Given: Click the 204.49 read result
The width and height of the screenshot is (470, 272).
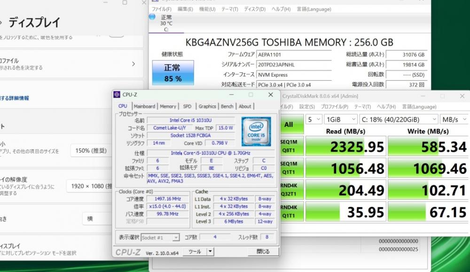Looking at the screenshot, I should [x=345, y=190].
